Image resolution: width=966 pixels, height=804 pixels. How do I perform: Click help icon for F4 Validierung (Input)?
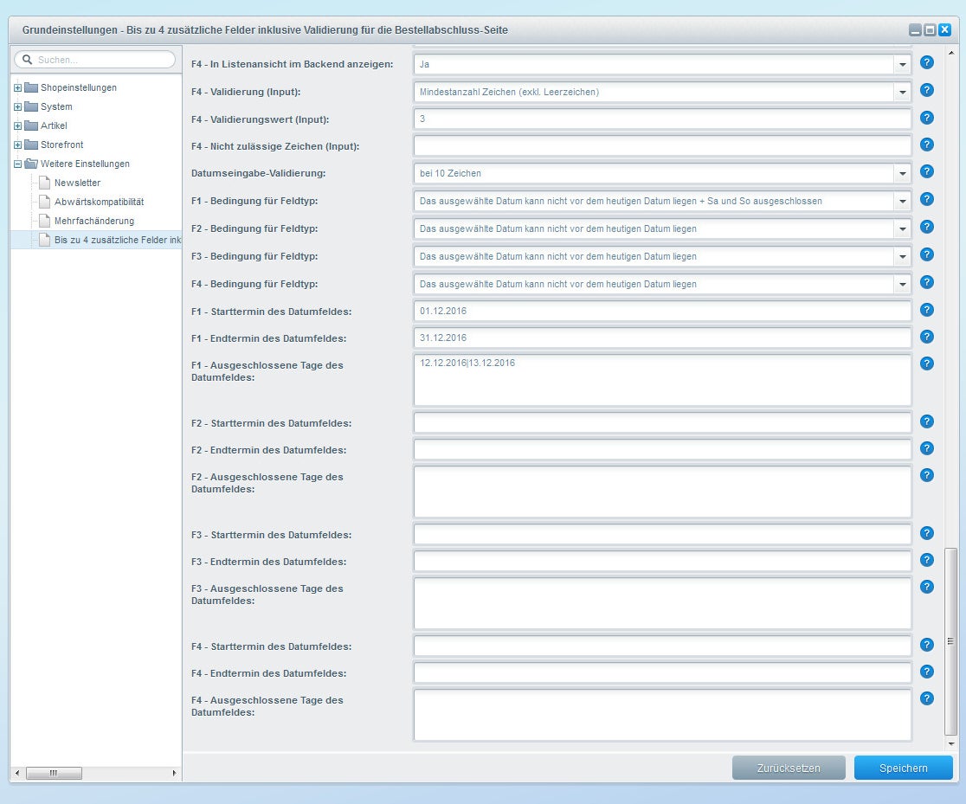(x=926, y=91)
